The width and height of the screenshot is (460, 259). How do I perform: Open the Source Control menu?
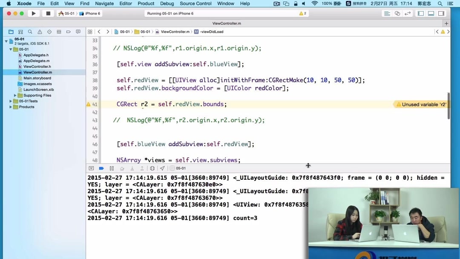pyautogui.click(x=195, y=3)
